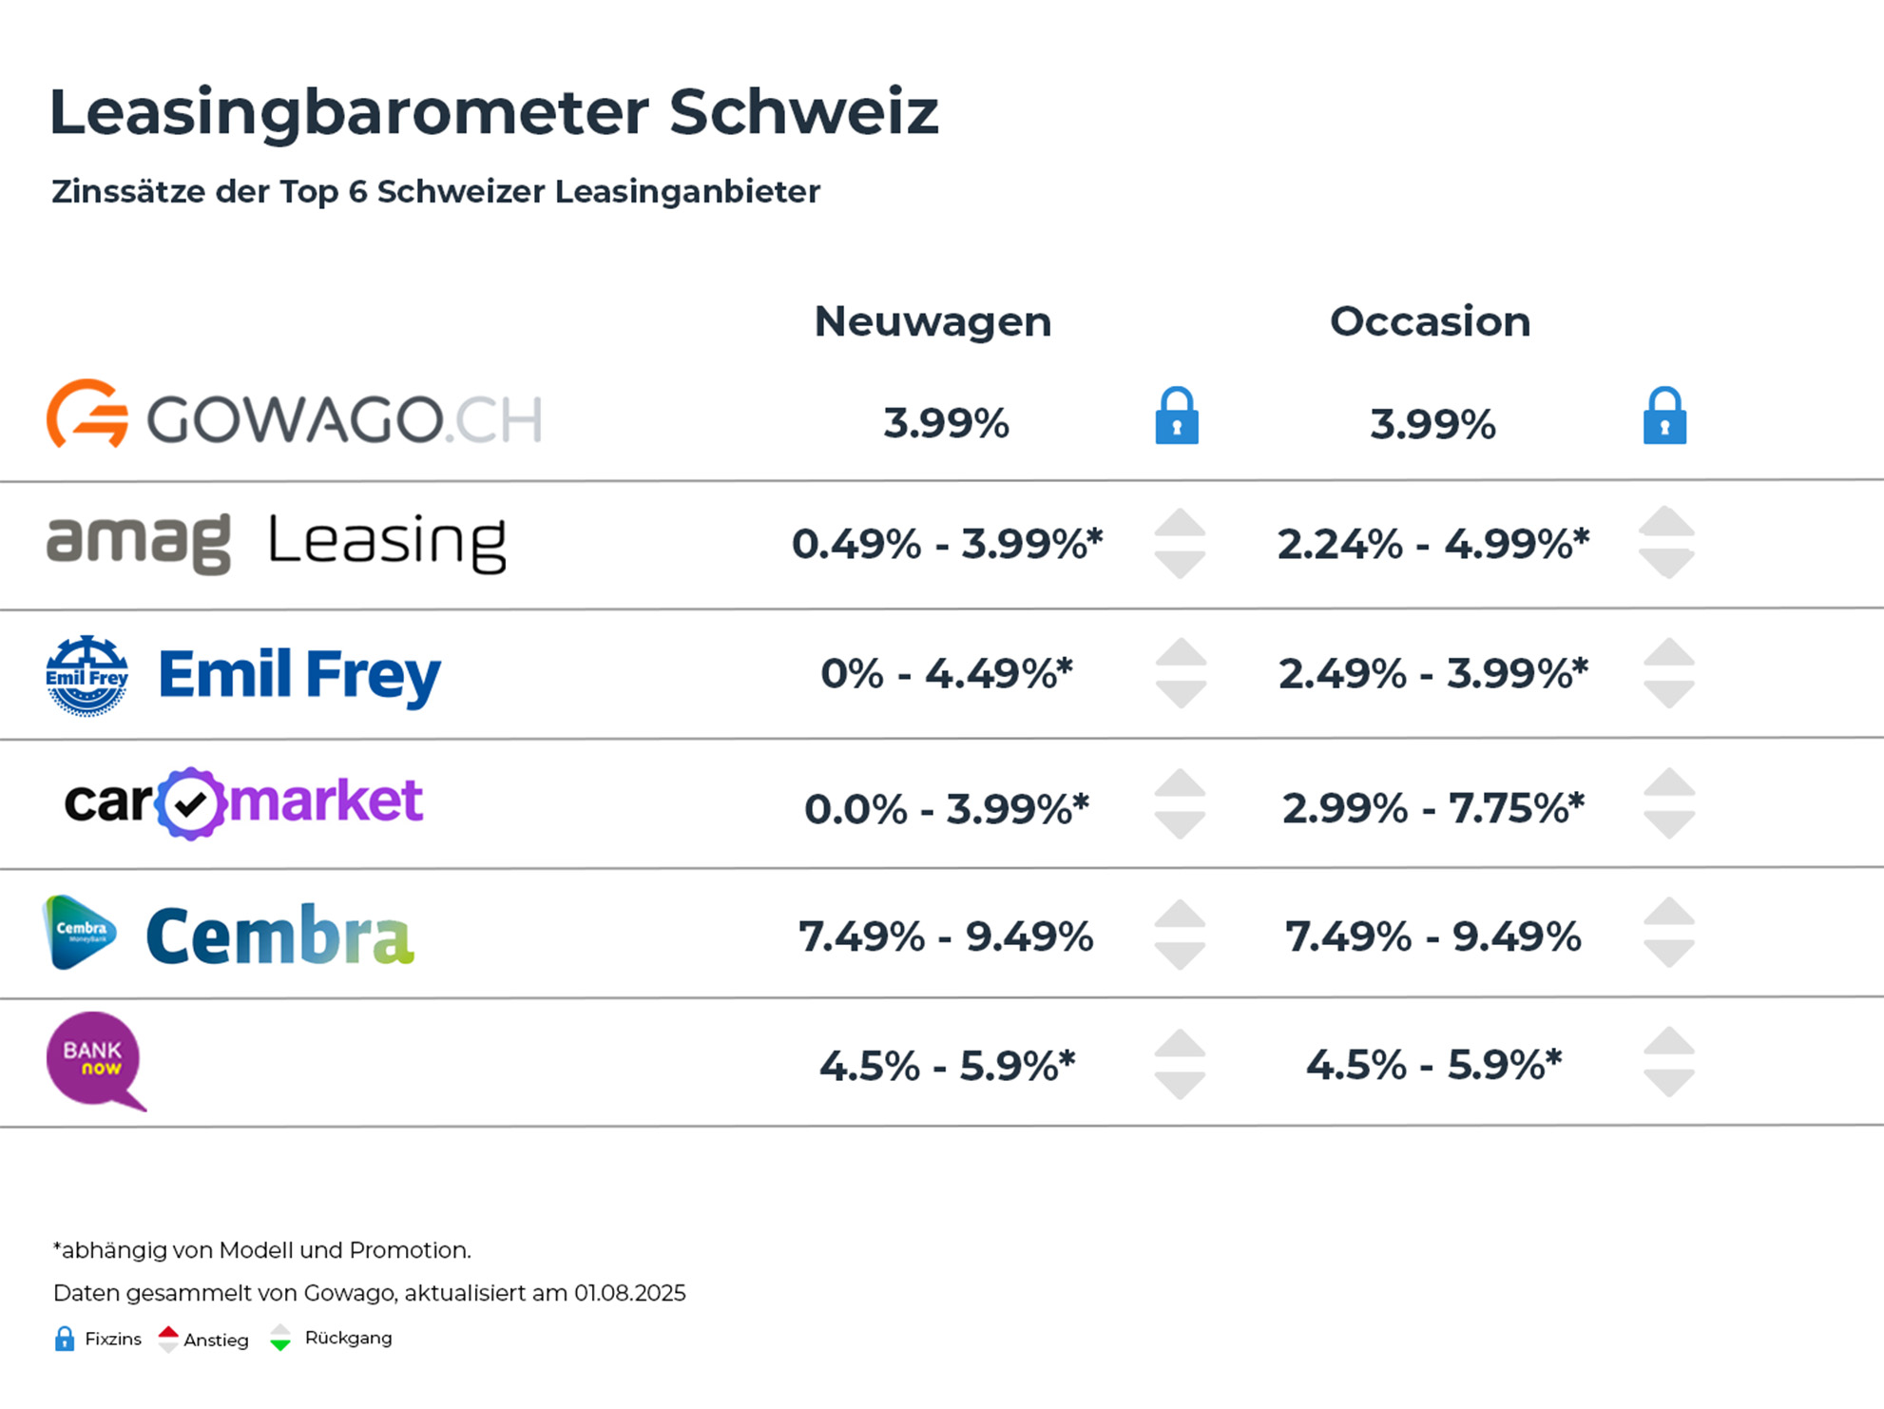This screenshot has height=1409, width=1884.
Task: Select the Occasion column header
Action: click(x=1430, y=321)
